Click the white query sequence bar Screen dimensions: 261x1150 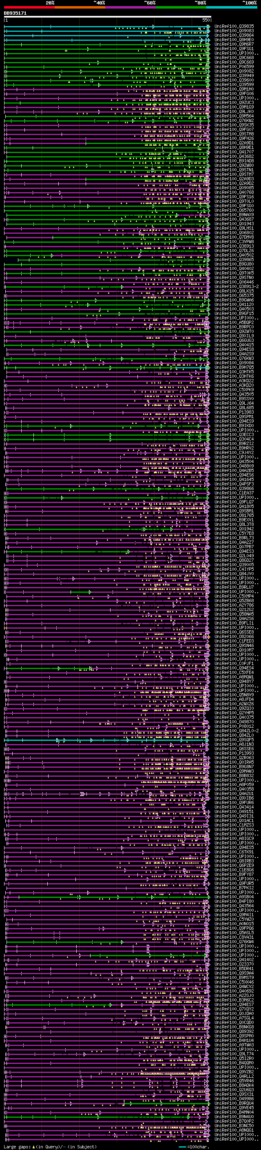pos(108,16)
